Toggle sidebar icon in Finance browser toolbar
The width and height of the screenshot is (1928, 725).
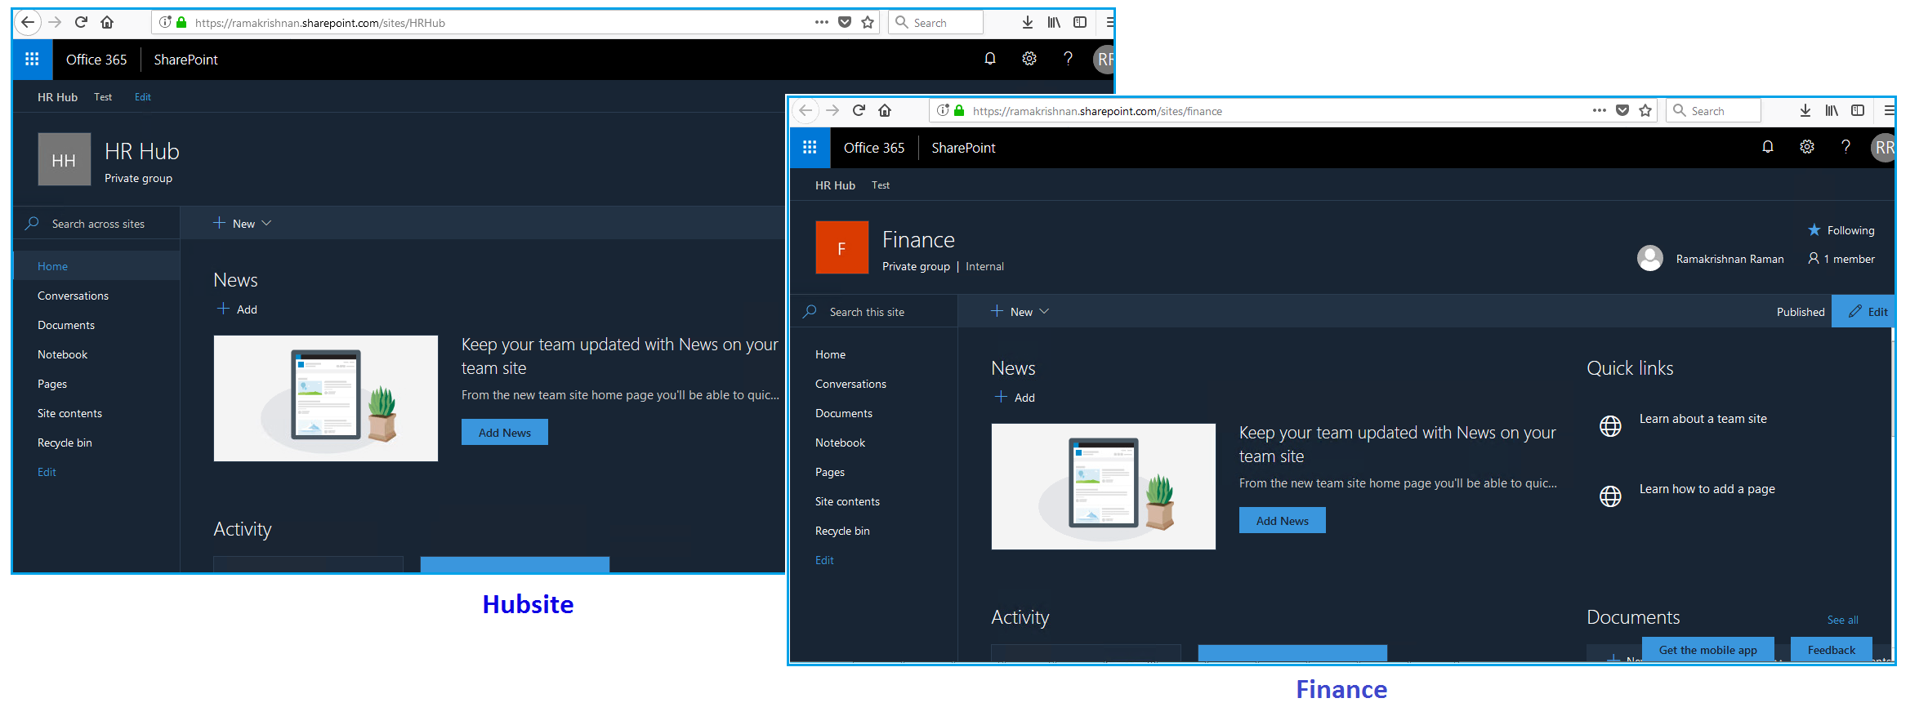pyautogui.click(x=1858, y=110)
